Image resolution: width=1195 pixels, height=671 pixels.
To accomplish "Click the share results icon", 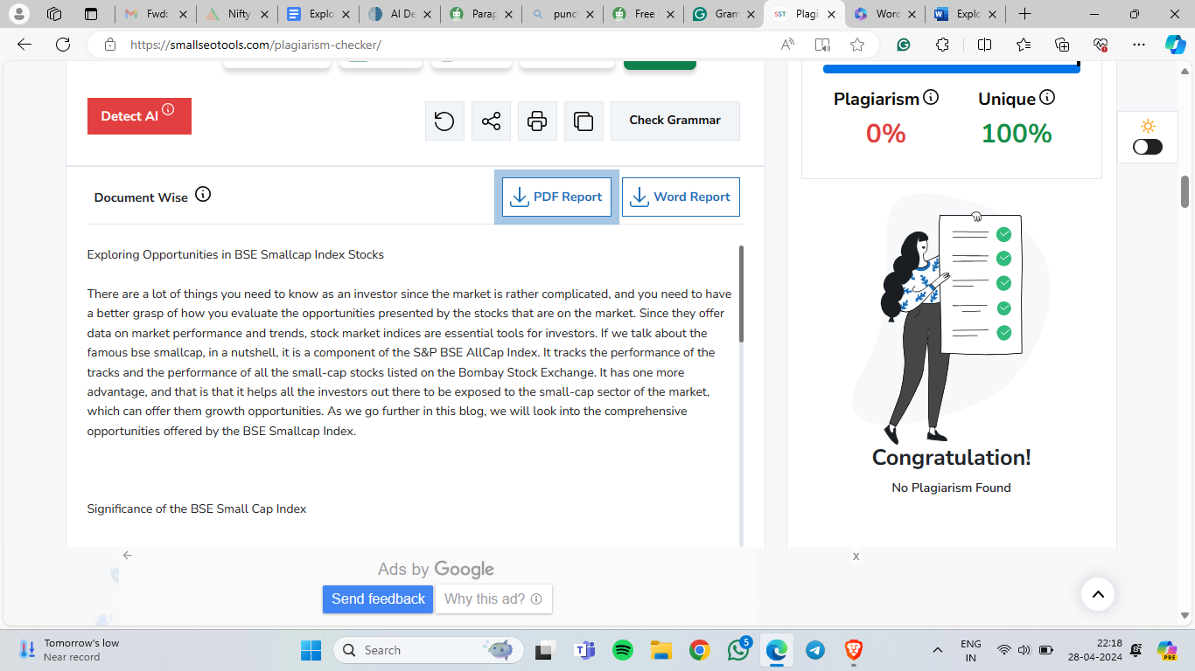I will 491,121.
